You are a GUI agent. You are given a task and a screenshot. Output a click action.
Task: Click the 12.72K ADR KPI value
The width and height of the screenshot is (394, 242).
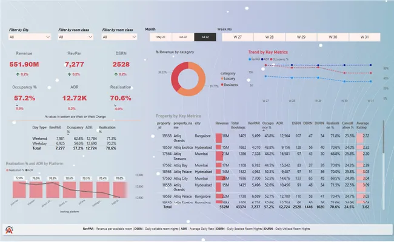tap(75, 98)
